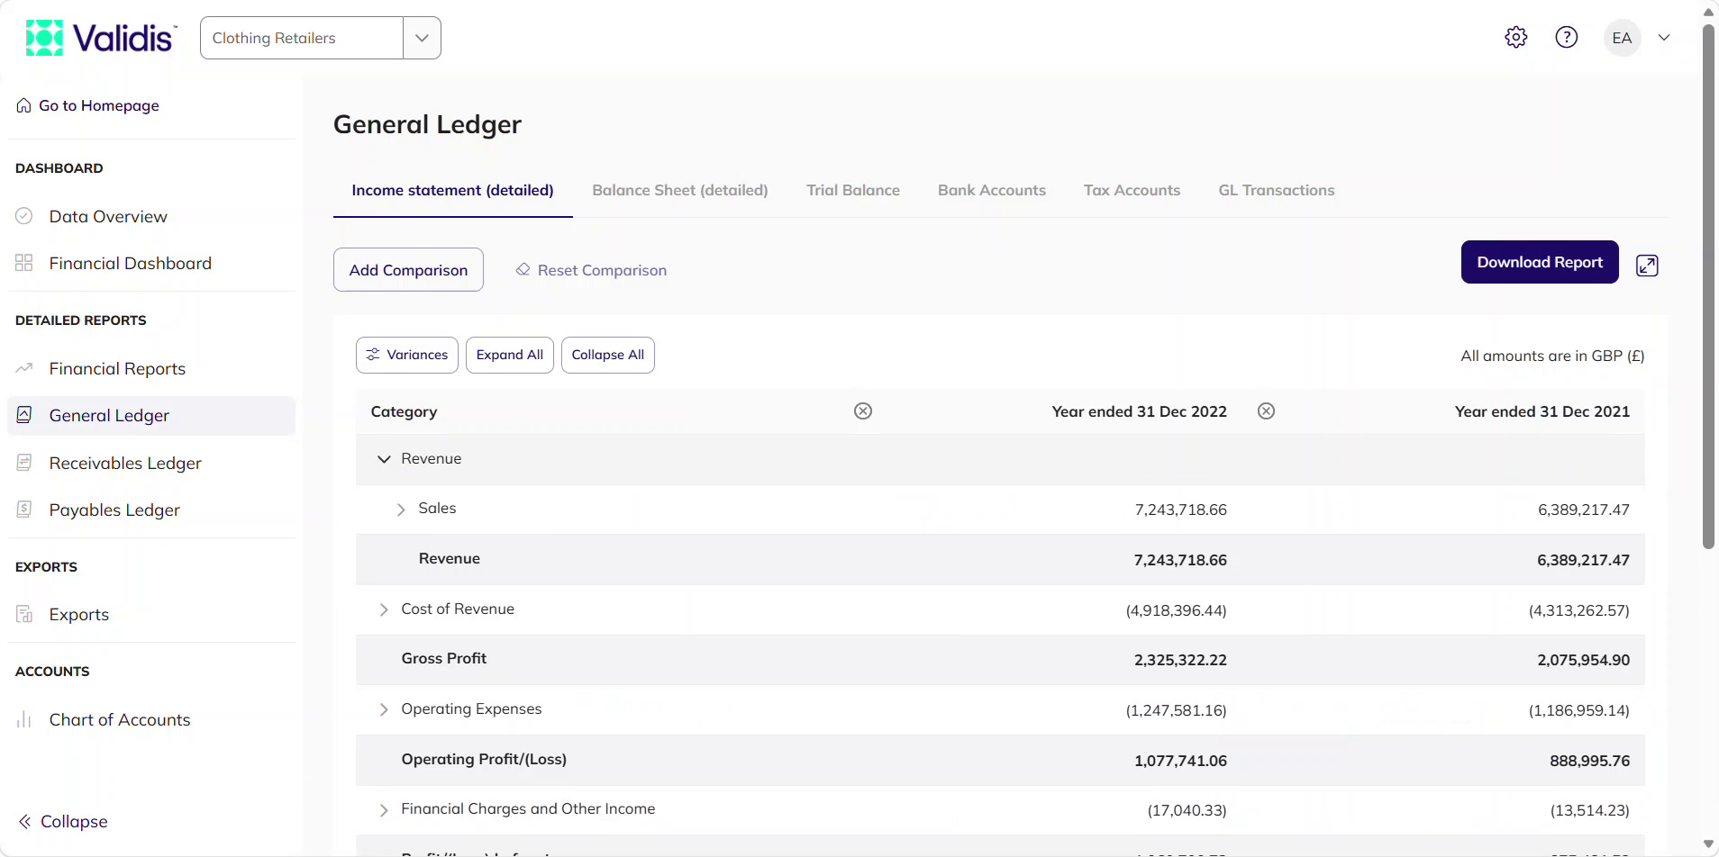Screen dimensions: 1719x857
Task: Click Gross Profit 2022 value 2,325,322.22
Action: (x=1180, y=660)
